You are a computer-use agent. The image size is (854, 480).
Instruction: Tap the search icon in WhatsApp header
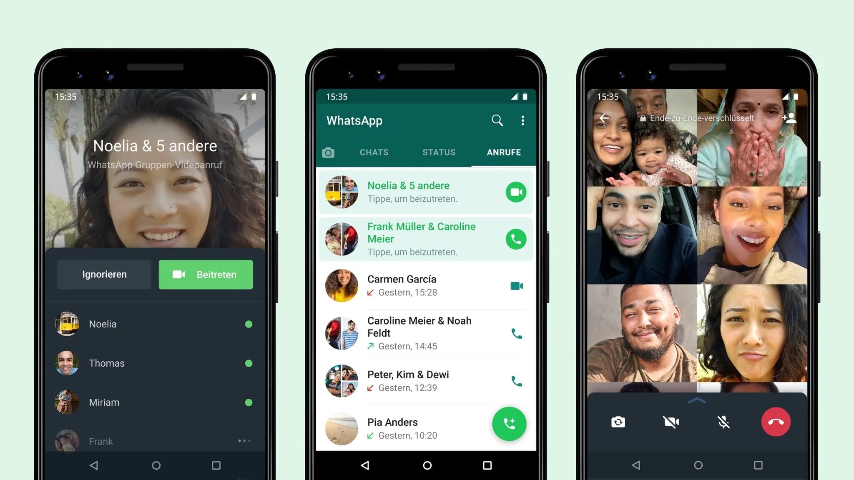497,120
